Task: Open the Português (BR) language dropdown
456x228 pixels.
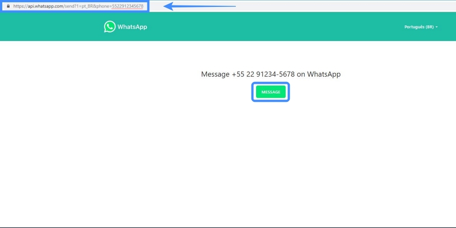Action: point(420,27)
